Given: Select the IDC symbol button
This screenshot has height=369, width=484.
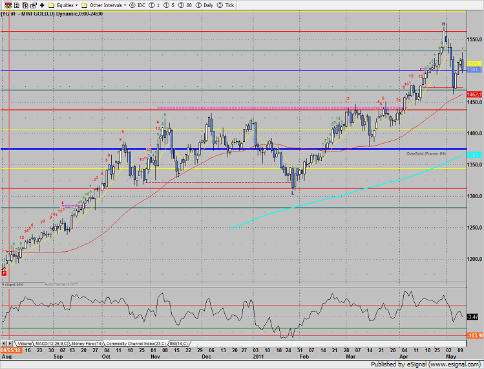Looking at the screenshot, I should [x=138, y=5].
